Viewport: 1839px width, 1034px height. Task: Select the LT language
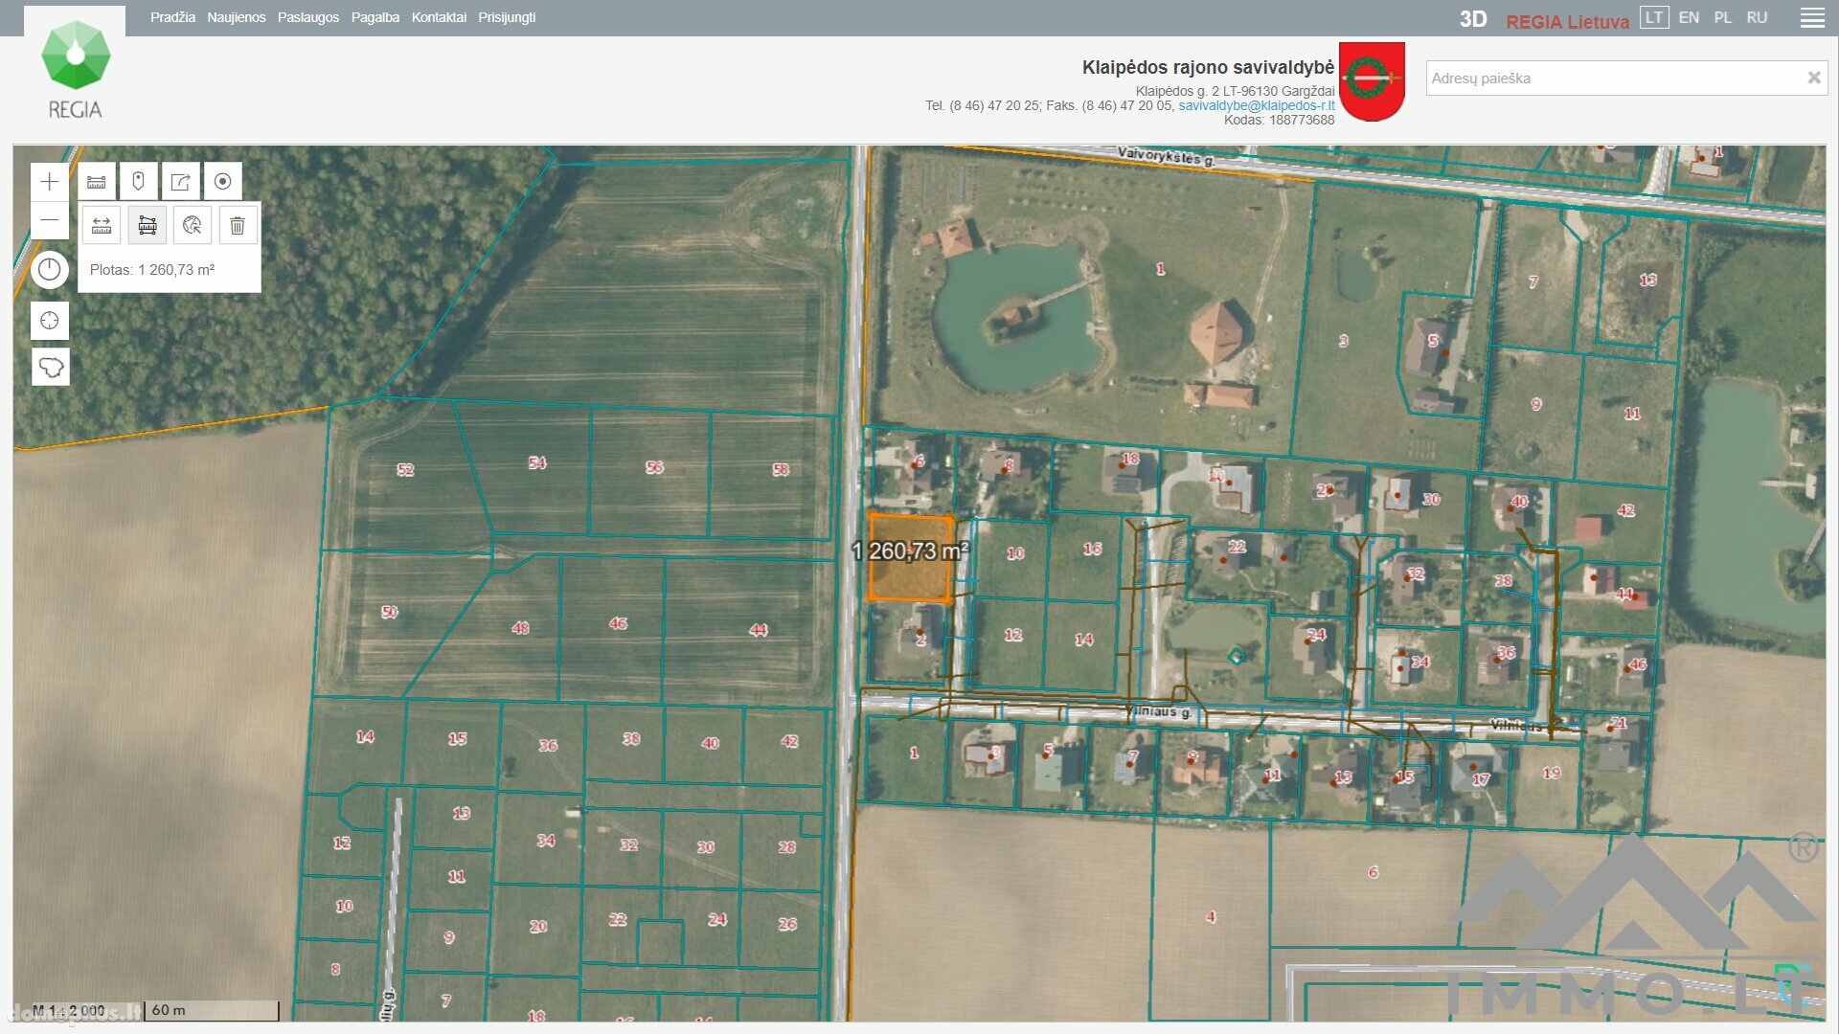[x=1654, y=17]
